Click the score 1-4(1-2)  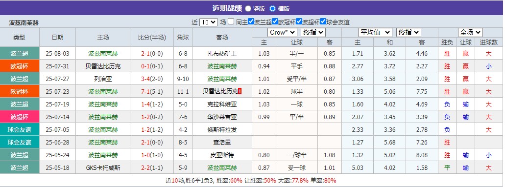pyautogui.click(x=152, y=104)
